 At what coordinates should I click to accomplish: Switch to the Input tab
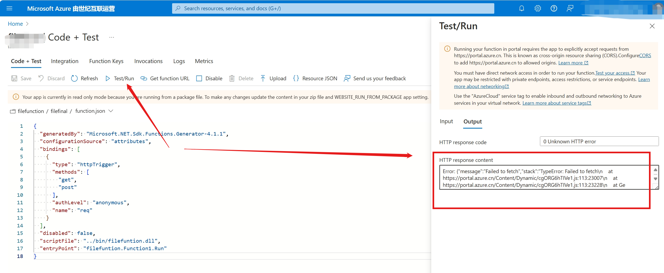tap(446, 121)
